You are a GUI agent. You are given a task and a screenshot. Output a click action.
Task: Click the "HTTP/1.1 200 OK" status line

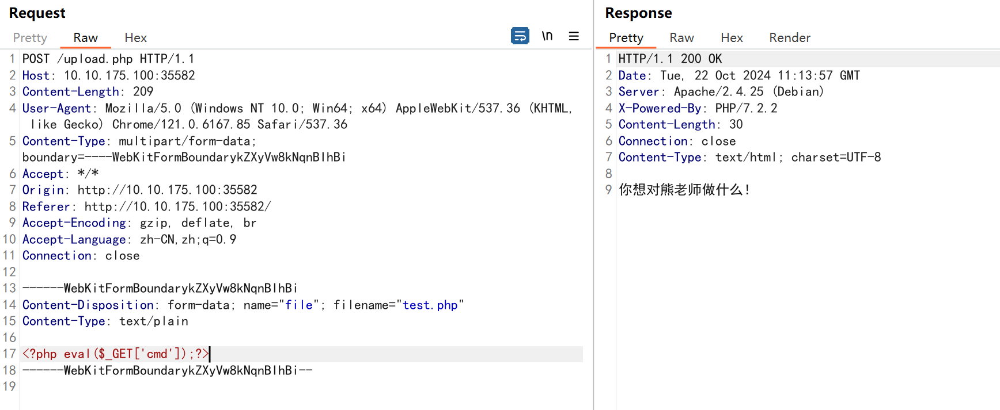(670, 59)
